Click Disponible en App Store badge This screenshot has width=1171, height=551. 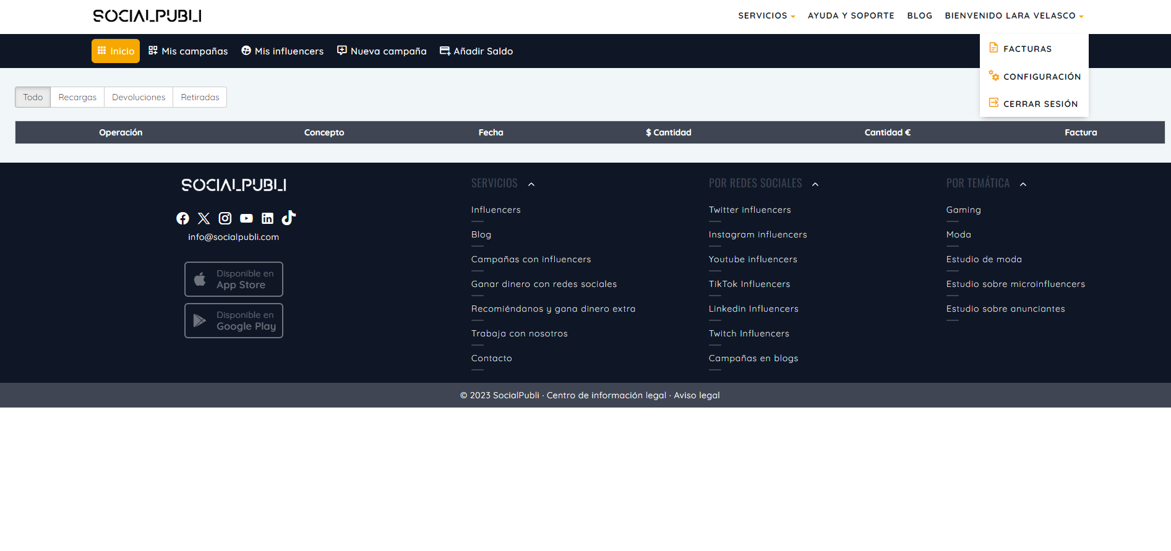[234, 279]
